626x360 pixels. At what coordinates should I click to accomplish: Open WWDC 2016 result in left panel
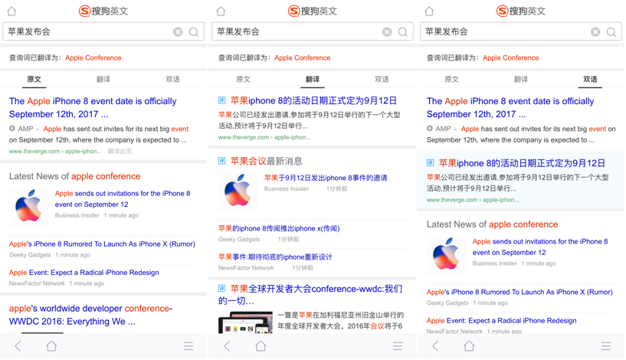(90, 315)
